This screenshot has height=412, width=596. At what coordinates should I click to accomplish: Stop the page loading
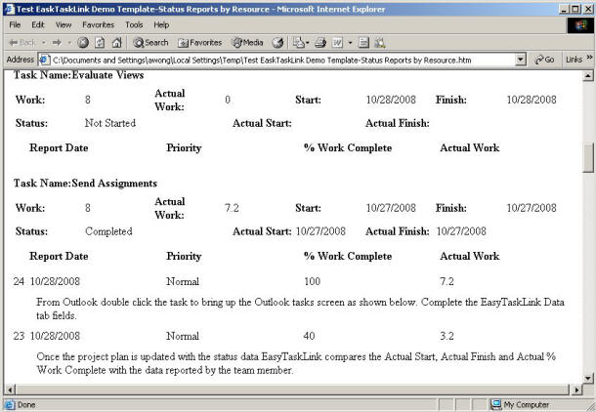point(83,43)
